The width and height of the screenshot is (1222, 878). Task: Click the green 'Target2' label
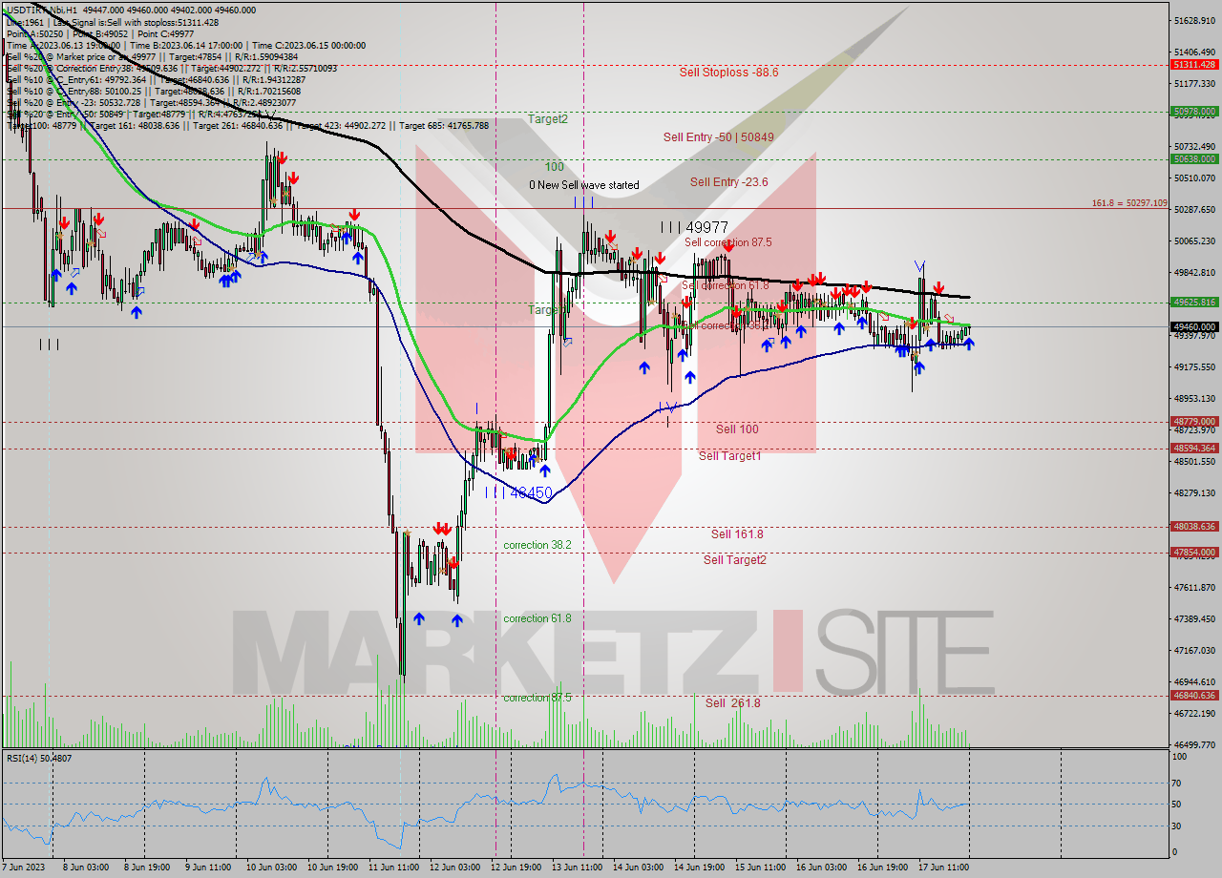(548, 119)
